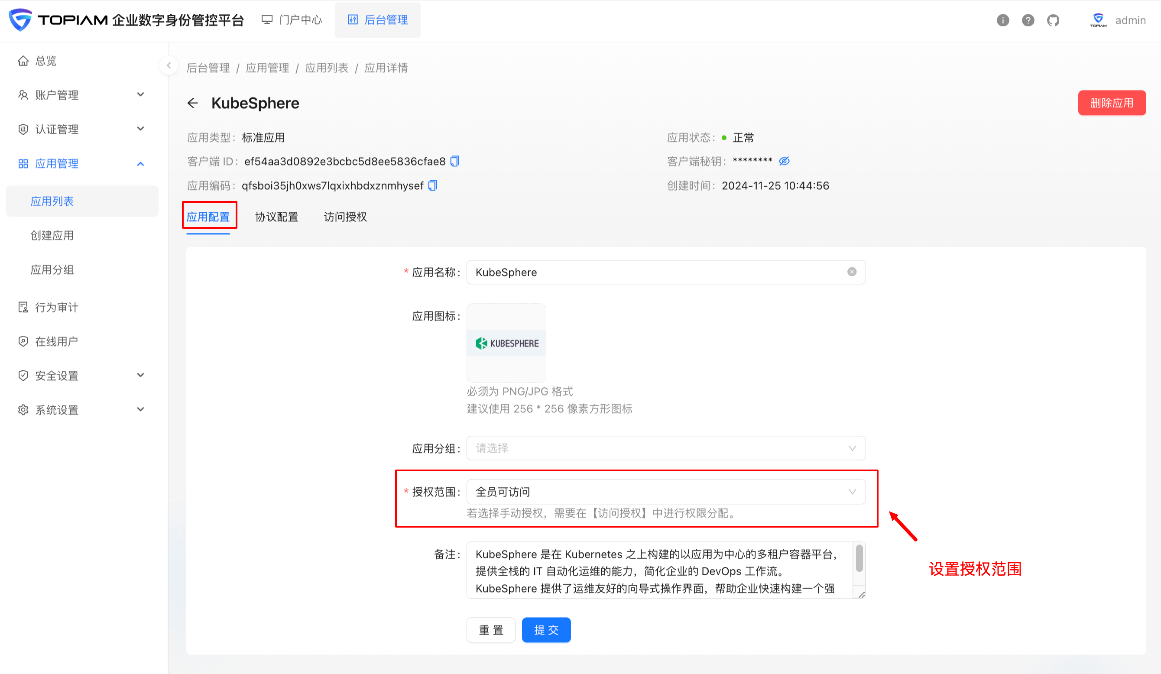Click the KubeSphere app icon thumbnail

(x=506, y=343)
